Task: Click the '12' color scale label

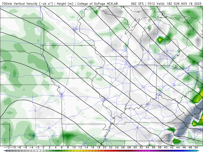Action: pos(80,147)
